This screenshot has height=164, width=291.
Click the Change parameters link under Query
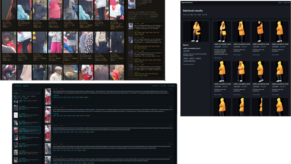pyautogui.click(x=189, y=65)
